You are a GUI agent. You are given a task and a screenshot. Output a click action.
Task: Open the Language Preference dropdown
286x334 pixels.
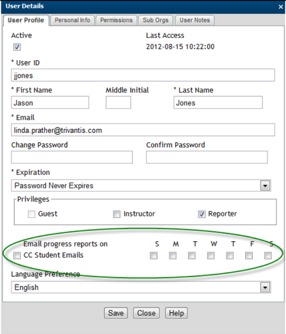265,287
